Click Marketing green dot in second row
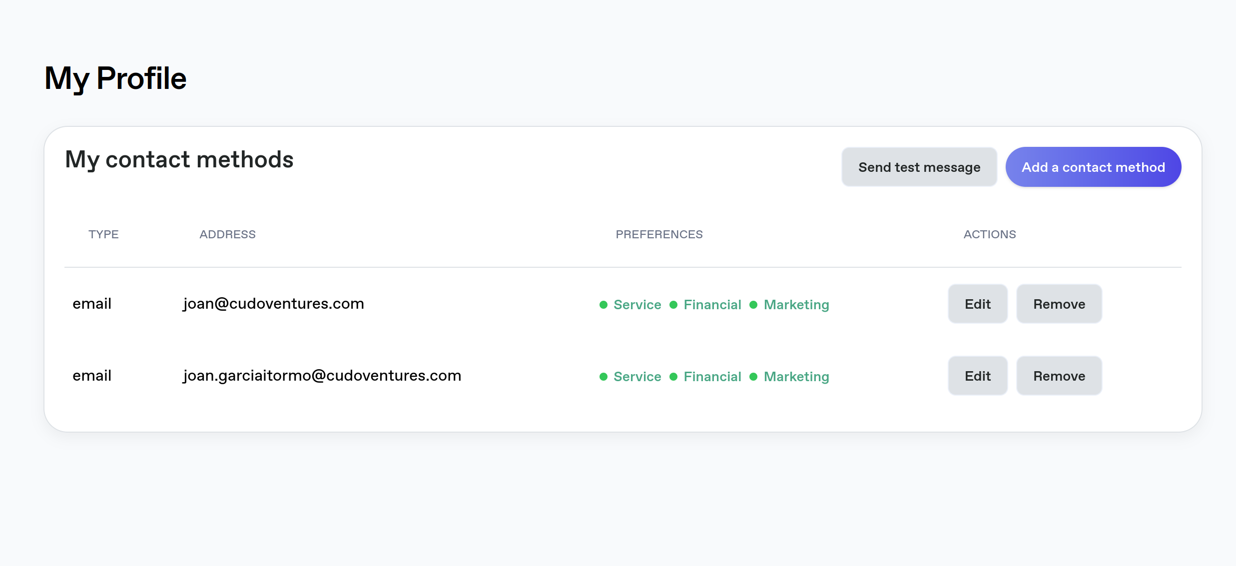1236x566 pixels. (753, 377)
